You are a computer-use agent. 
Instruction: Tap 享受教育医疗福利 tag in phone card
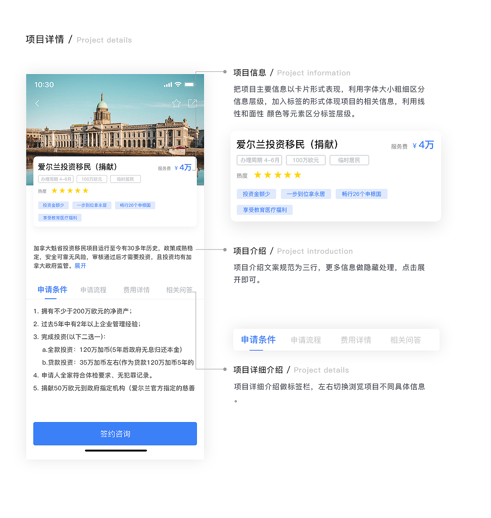tap(60, 218)
